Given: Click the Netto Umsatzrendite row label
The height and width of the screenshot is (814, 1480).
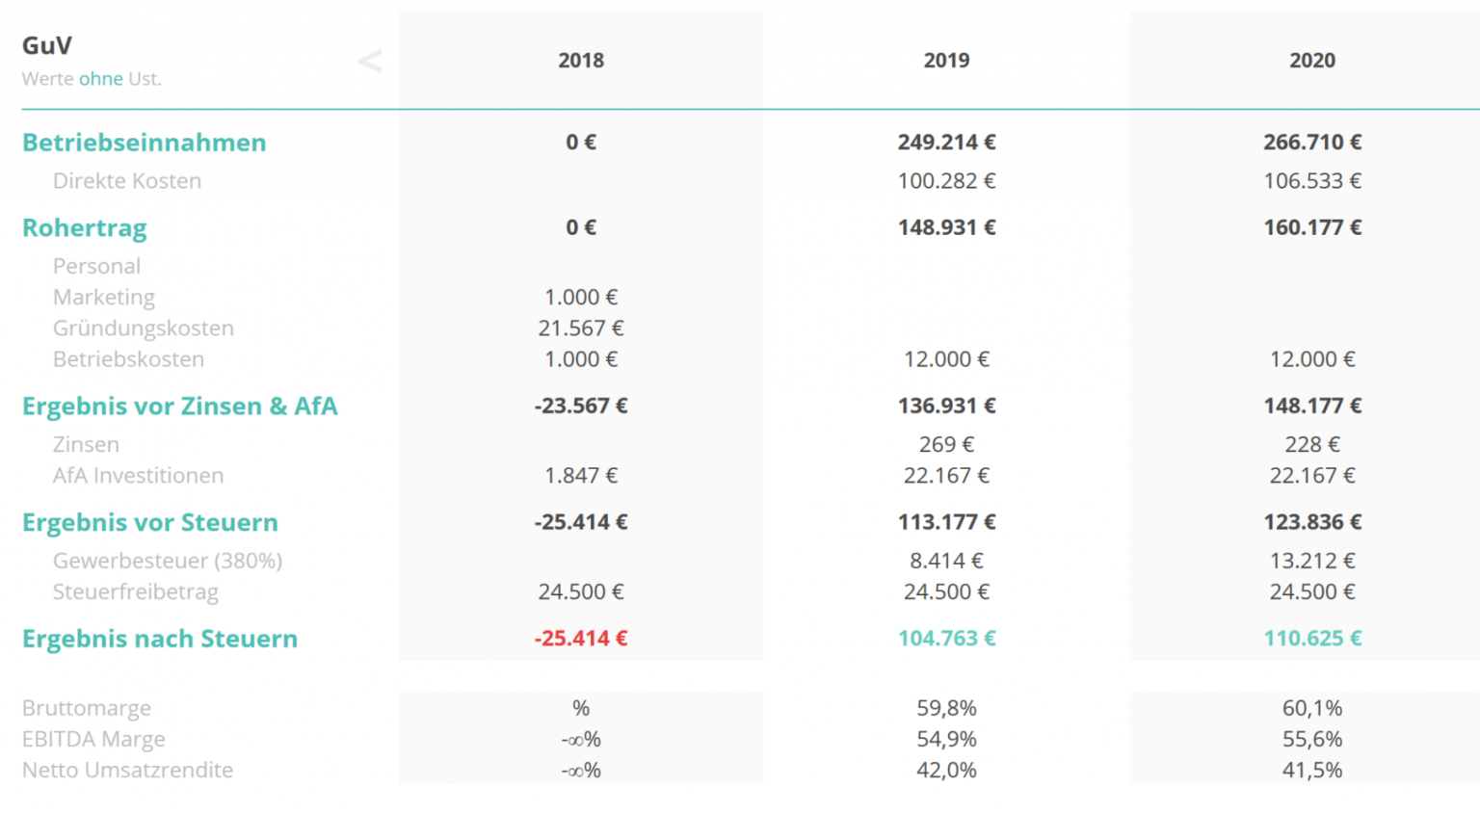Looking at the screenshot, I should (128, 770).
